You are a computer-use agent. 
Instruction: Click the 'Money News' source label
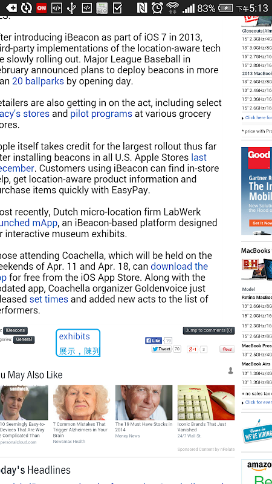coord(128,436)
